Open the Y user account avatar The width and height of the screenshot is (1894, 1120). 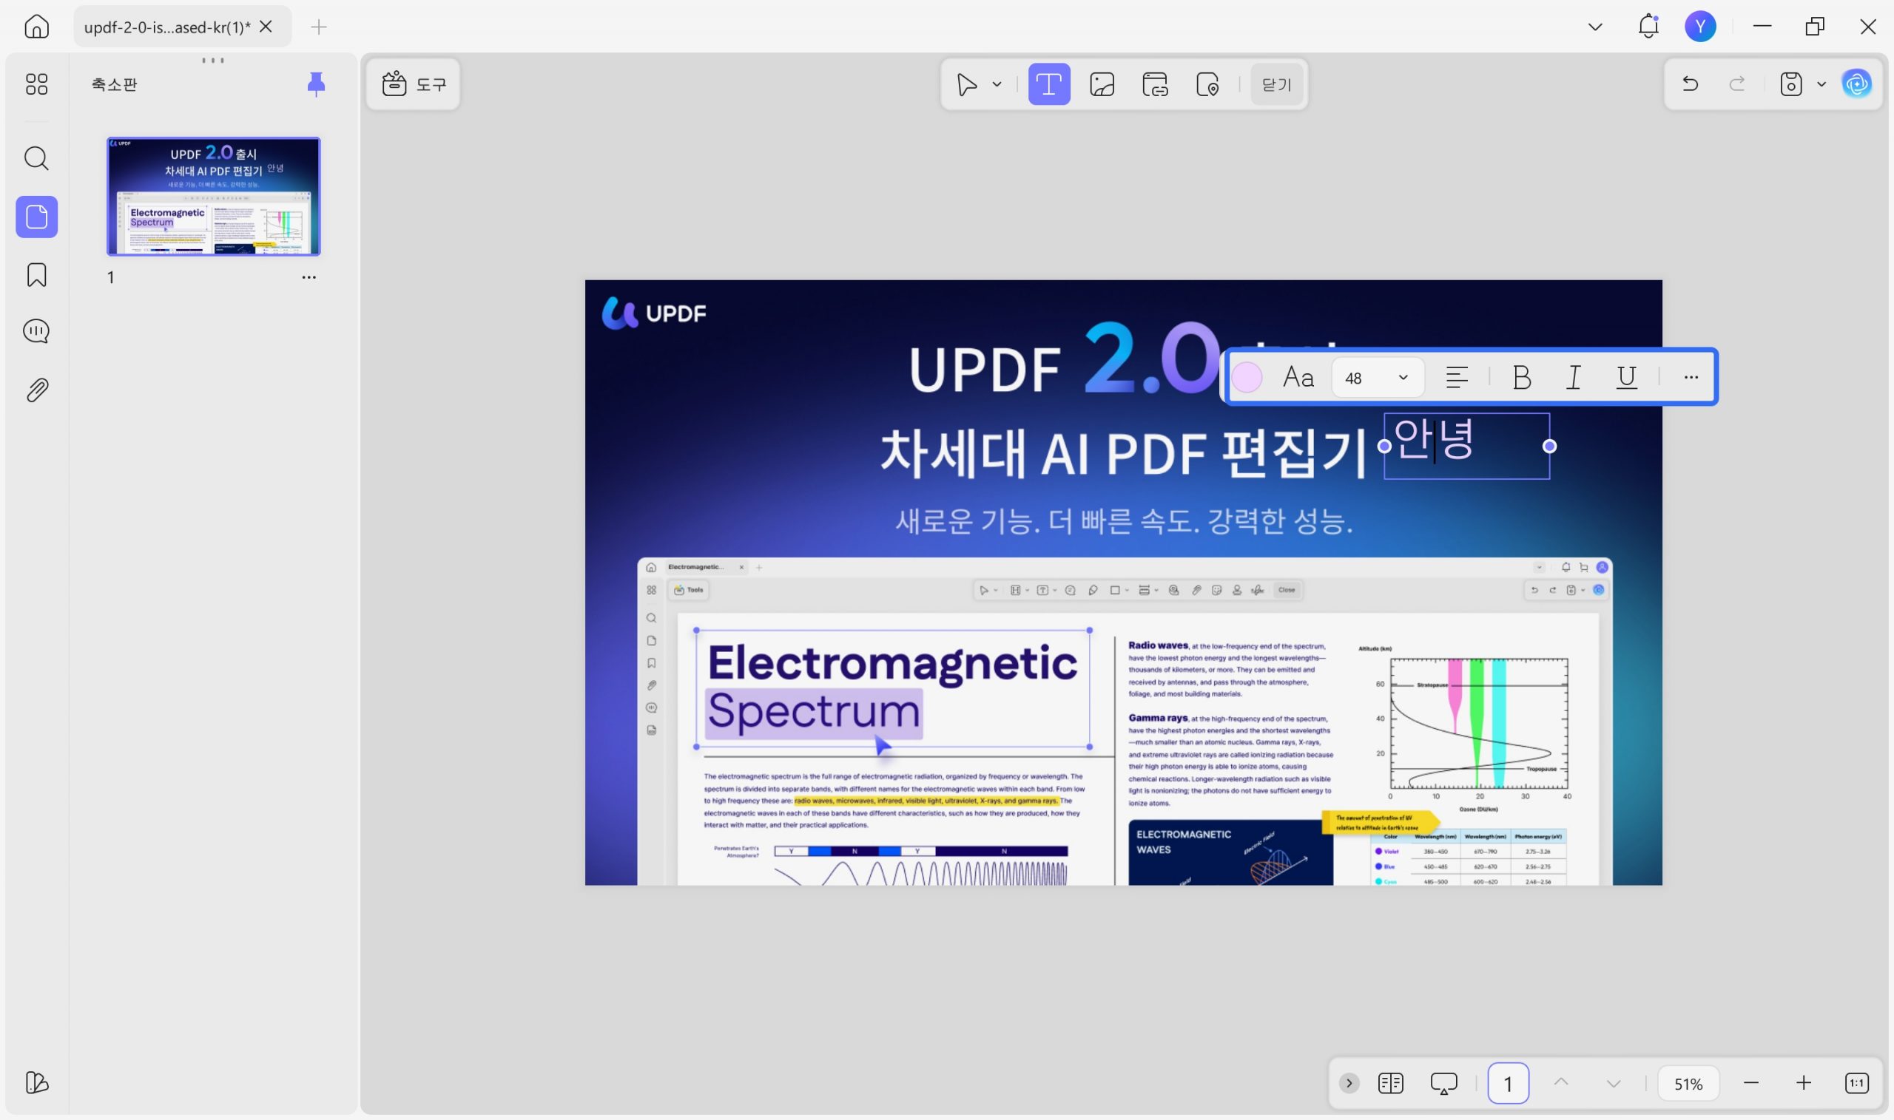point(1700,27)
